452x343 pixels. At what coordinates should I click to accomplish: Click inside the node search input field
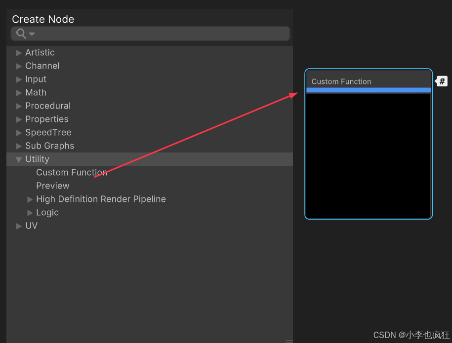pos(148,34)
